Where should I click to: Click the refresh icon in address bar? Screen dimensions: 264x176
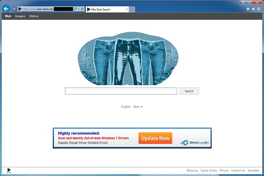[x=82, y=9]
